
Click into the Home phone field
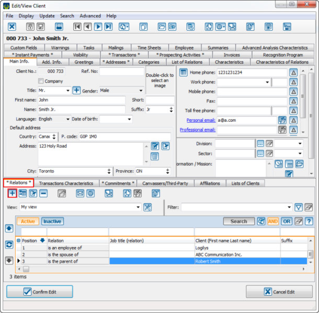pos(252,73)
